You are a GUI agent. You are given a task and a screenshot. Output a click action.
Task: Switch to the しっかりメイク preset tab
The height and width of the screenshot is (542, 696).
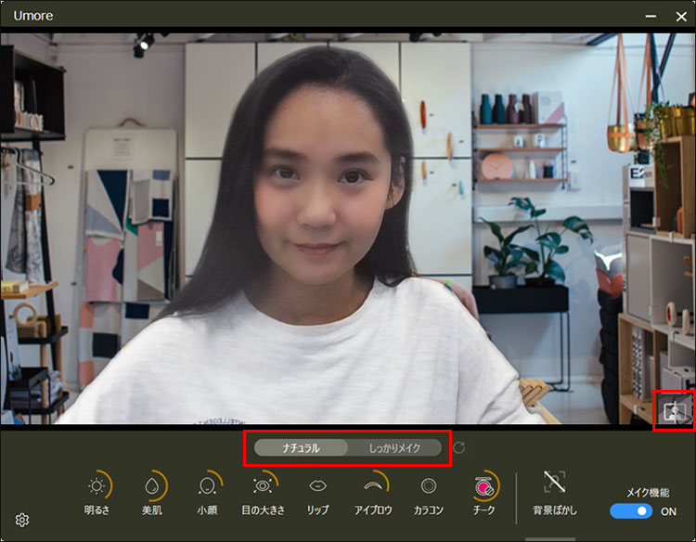click(x=394, y=448)
